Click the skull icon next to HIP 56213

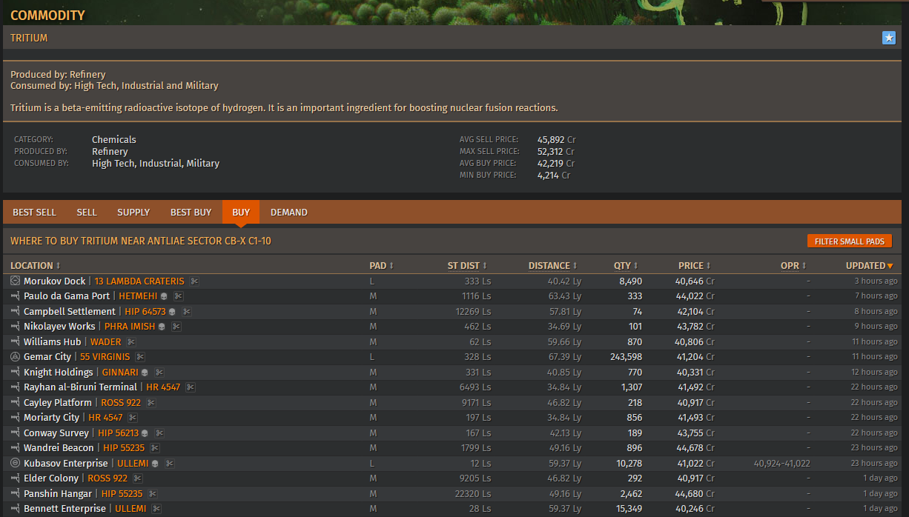145,433
